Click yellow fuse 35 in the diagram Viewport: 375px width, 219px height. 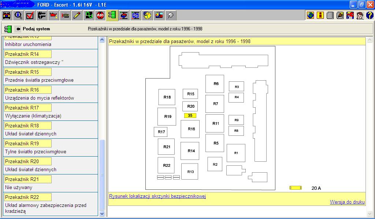190,116
